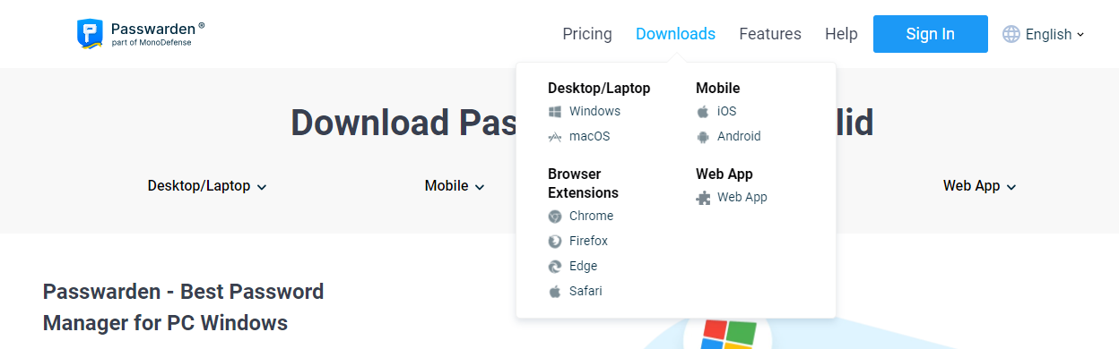Screen dimensions: 1119x349
Task: Click the Sign In button
Action: [x=931, y=34]
